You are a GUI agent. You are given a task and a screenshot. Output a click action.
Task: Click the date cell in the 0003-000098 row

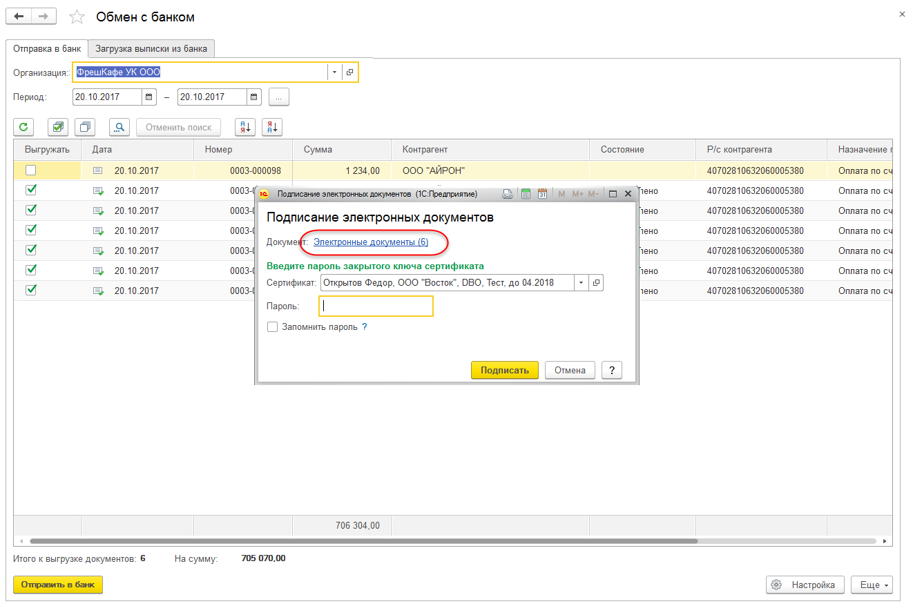[137, 170]
